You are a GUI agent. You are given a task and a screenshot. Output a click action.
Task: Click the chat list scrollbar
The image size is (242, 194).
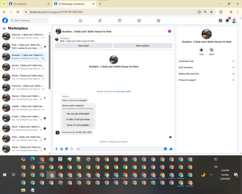[49, 62]
